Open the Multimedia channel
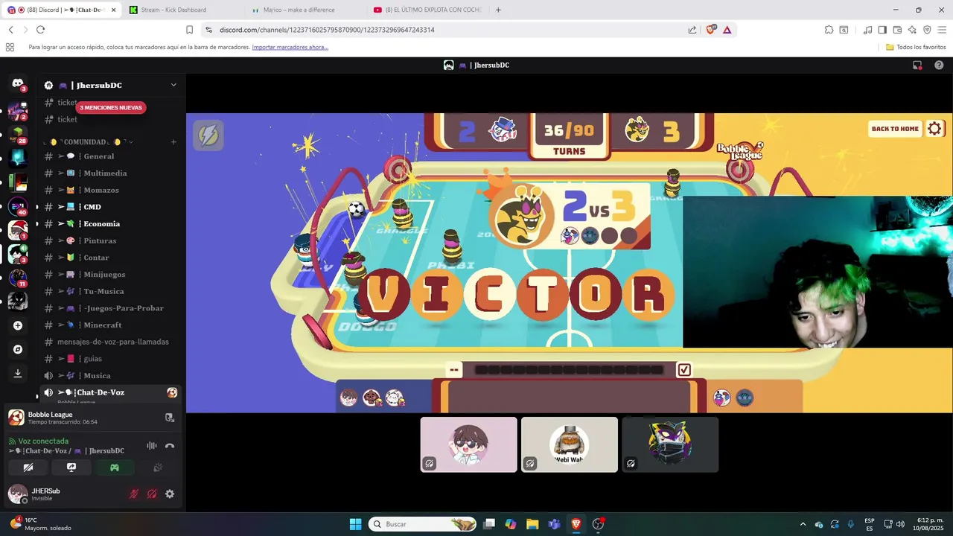953x536 pixels. (x=110, y=173)
